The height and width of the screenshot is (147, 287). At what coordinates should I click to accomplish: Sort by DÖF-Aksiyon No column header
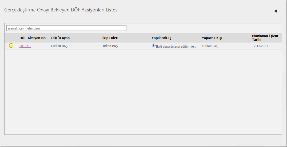pos(33,38)
